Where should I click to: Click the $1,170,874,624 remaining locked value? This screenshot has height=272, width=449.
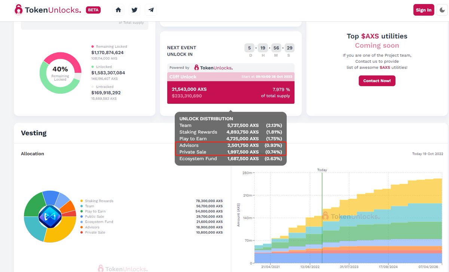click(107, 53)
